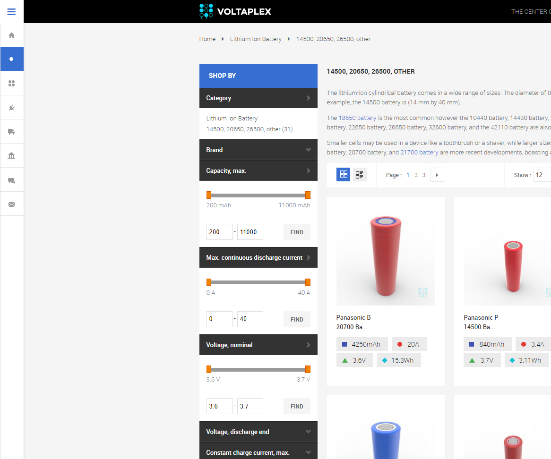
Task: Open the bank building sidebar icon
Action: pos(12,155)
